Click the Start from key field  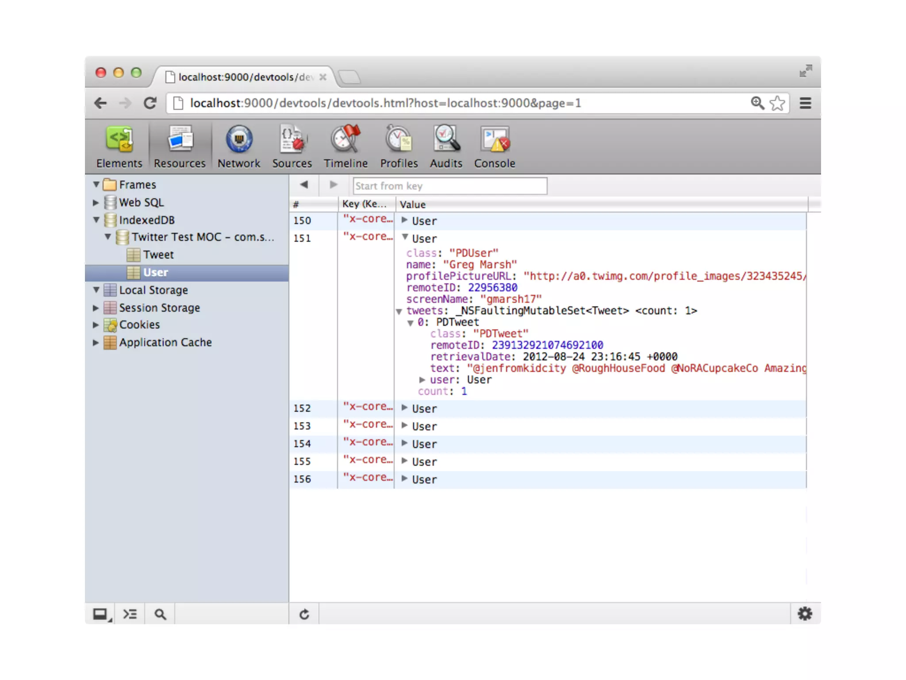click(x=449, y=186)
